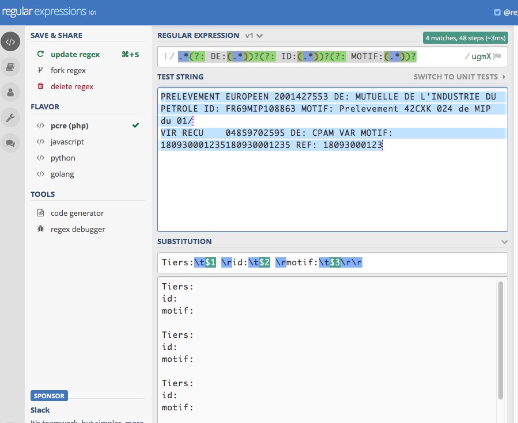The height and width of the screenshot is (423, 518).
Task: Click the fork regex branch icon
Action: pyautogui.click(x=40, y=70)
